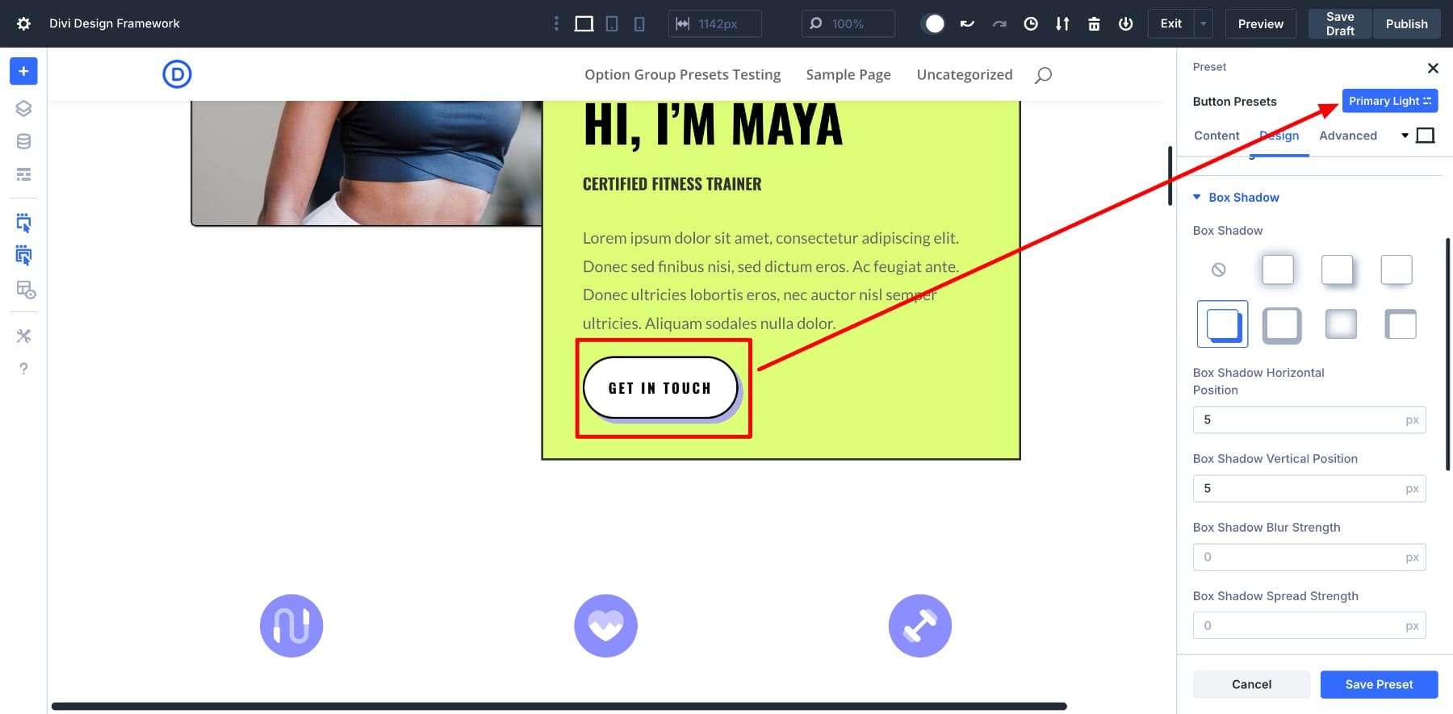Switch to the Advanced tab
Screen dimensions: 1453x714
pos(1347,136)
